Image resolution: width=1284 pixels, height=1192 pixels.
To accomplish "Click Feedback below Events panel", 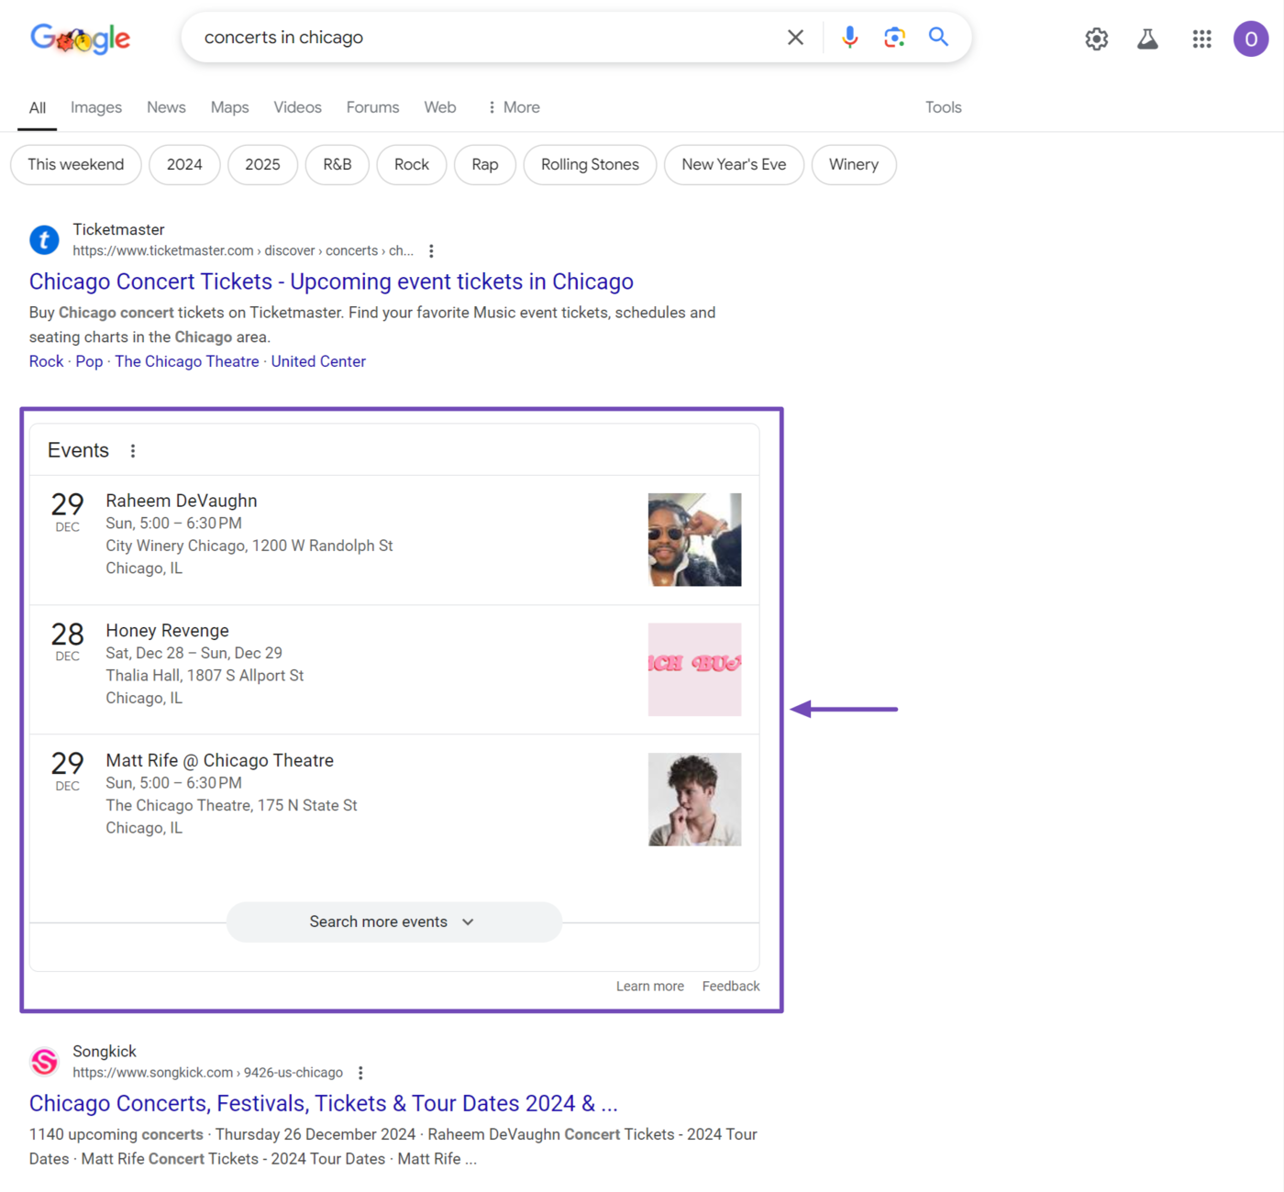I will [731, 987].
